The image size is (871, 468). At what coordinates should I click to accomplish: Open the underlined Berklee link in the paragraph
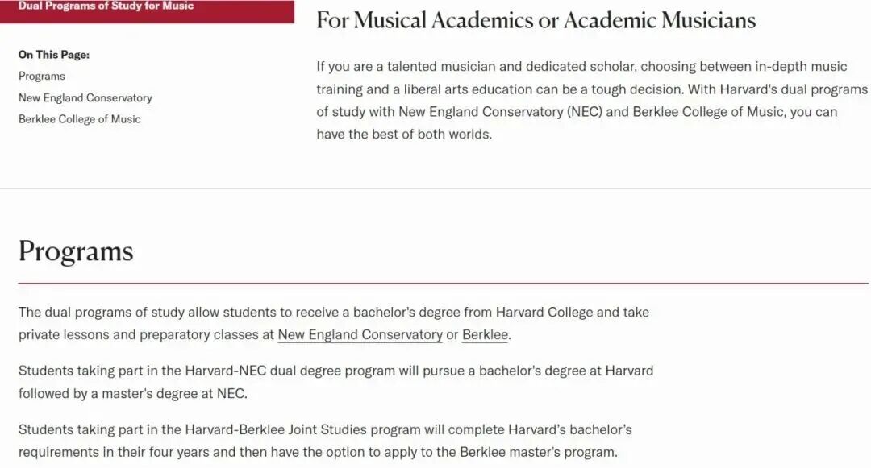tap(485, 334)
